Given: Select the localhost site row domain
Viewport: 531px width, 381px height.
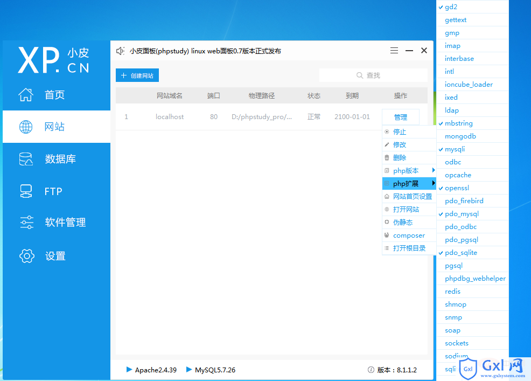Looking at the screenshot, I should click(170, 116).
